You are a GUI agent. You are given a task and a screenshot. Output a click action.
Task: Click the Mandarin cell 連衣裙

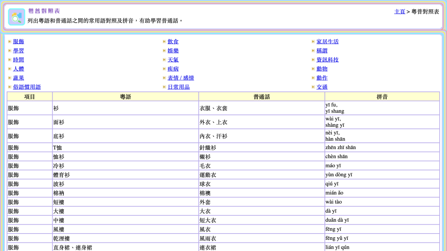point(262,247)
